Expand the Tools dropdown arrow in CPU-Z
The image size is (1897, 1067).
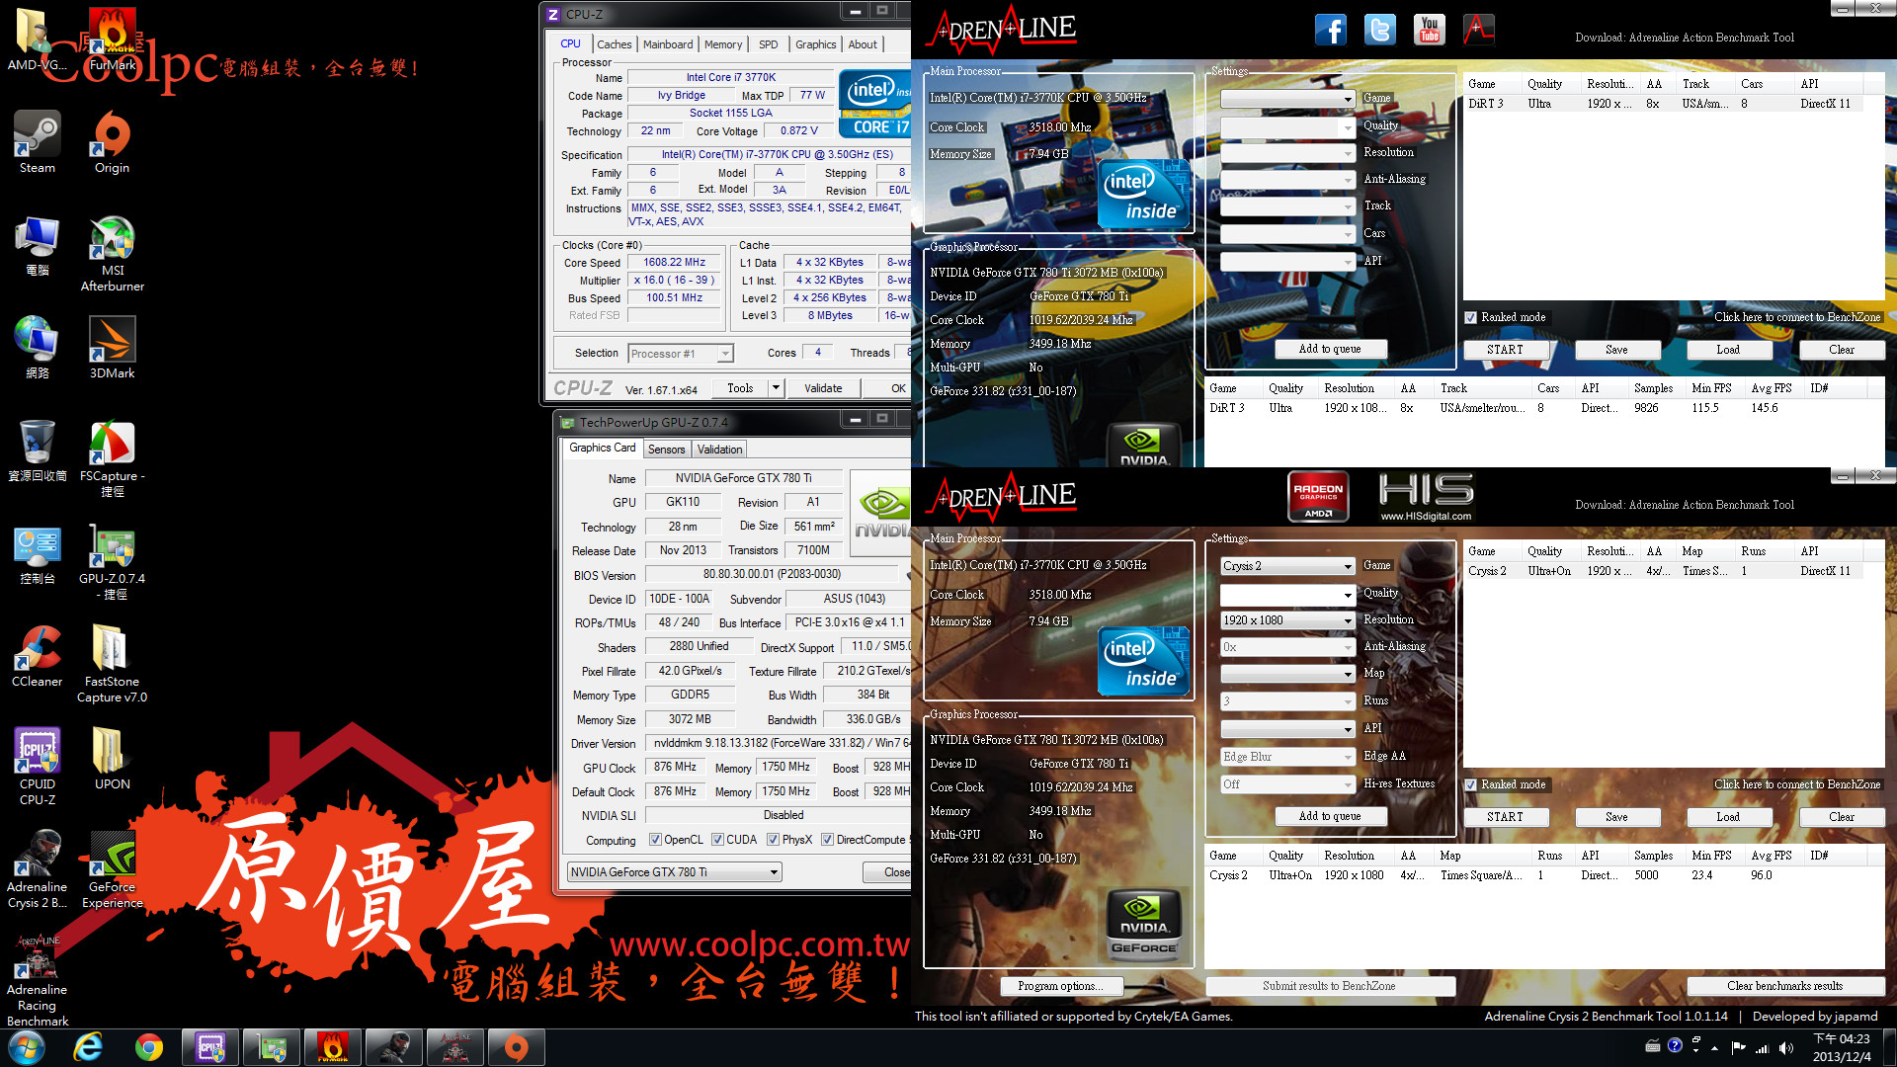pos(776,388)
